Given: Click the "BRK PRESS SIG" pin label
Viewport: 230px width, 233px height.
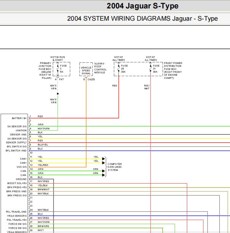Looking at the screenshot, I should pos(17,196).
